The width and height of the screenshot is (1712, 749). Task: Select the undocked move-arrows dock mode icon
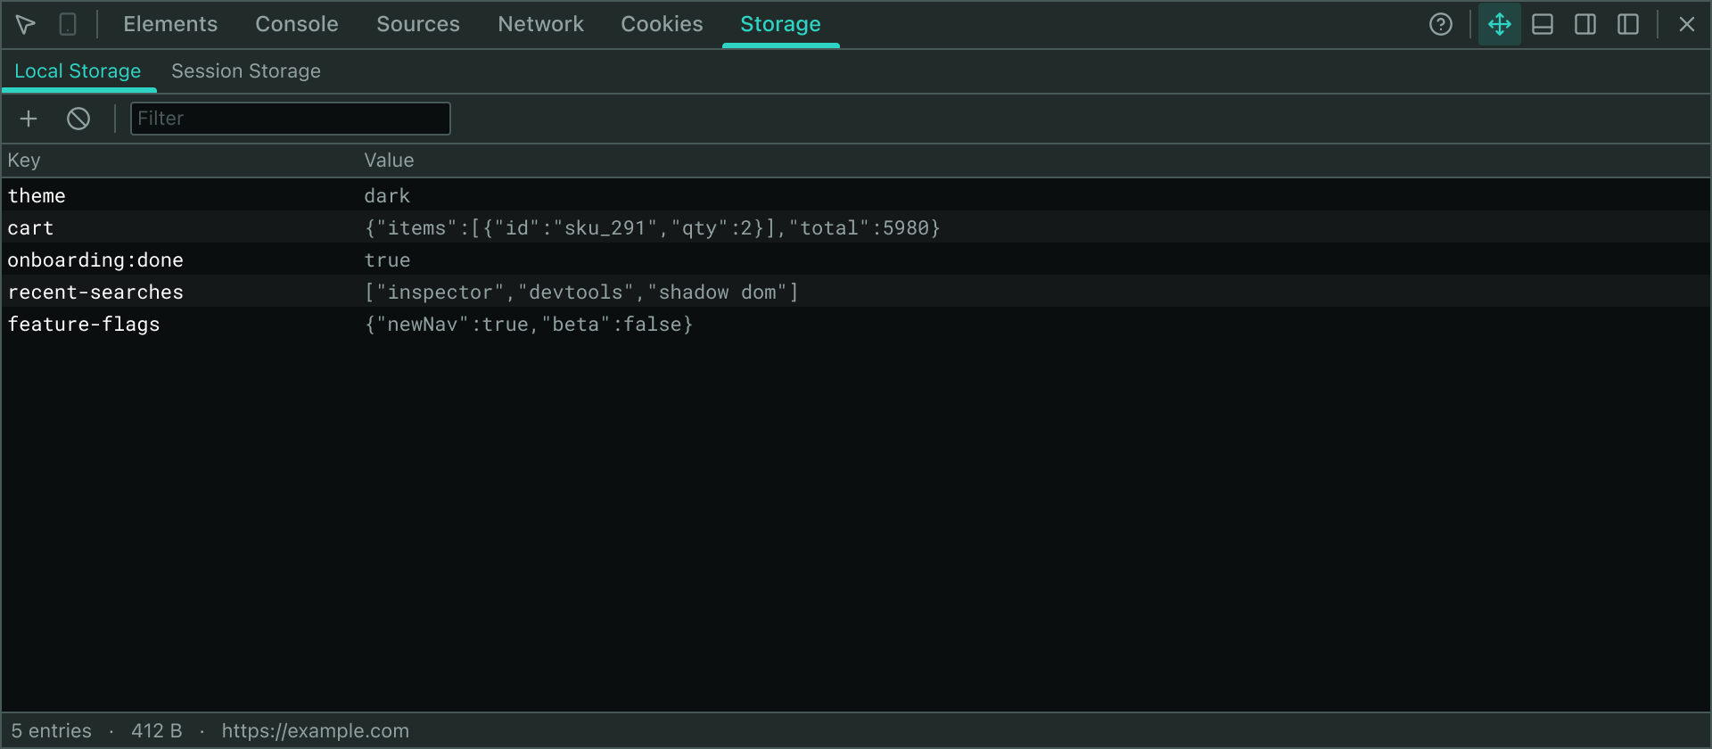coord(1500,24)
